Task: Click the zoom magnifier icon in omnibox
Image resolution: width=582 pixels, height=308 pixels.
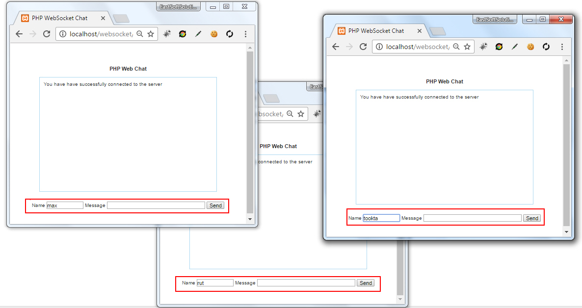Action: (139, 33)
